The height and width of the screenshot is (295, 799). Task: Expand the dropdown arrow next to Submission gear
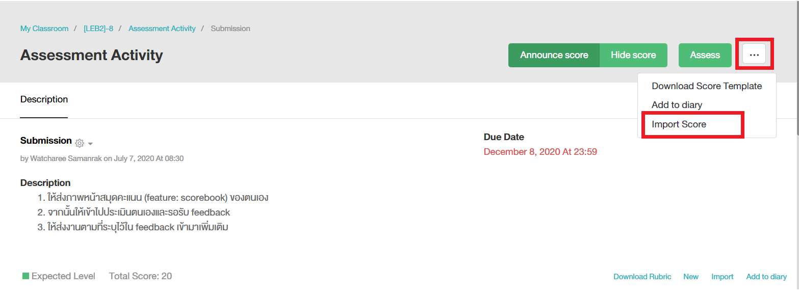[90, 144]
